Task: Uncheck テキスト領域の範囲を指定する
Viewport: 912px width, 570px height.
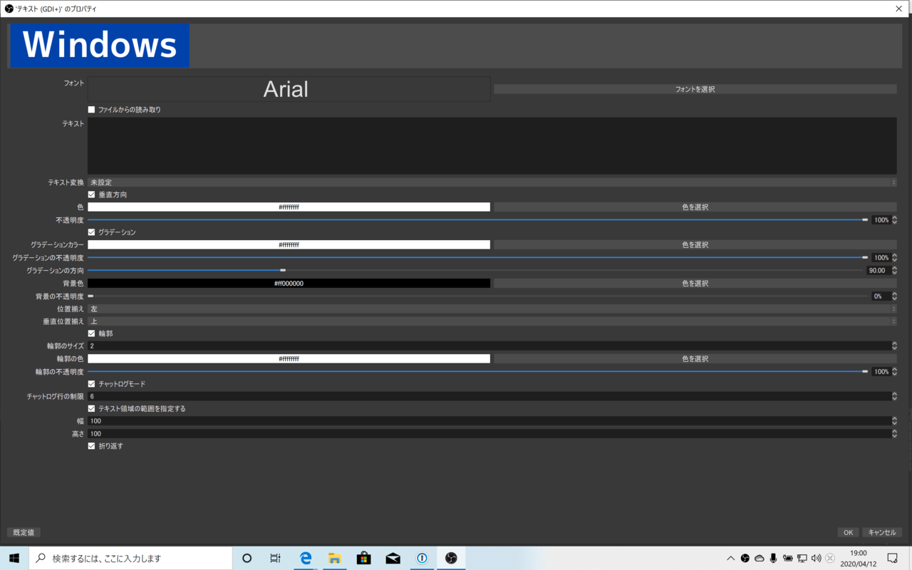Action: [91, 409]
